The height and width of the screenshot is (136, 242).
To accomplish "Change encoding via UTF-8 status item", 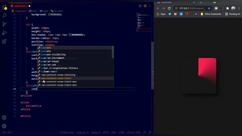I will [x=106, y=133].
